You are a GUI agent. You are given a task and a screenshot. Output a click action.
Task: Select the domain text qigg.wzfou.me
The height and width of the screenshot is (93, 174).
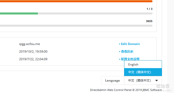tap(29, 44)
